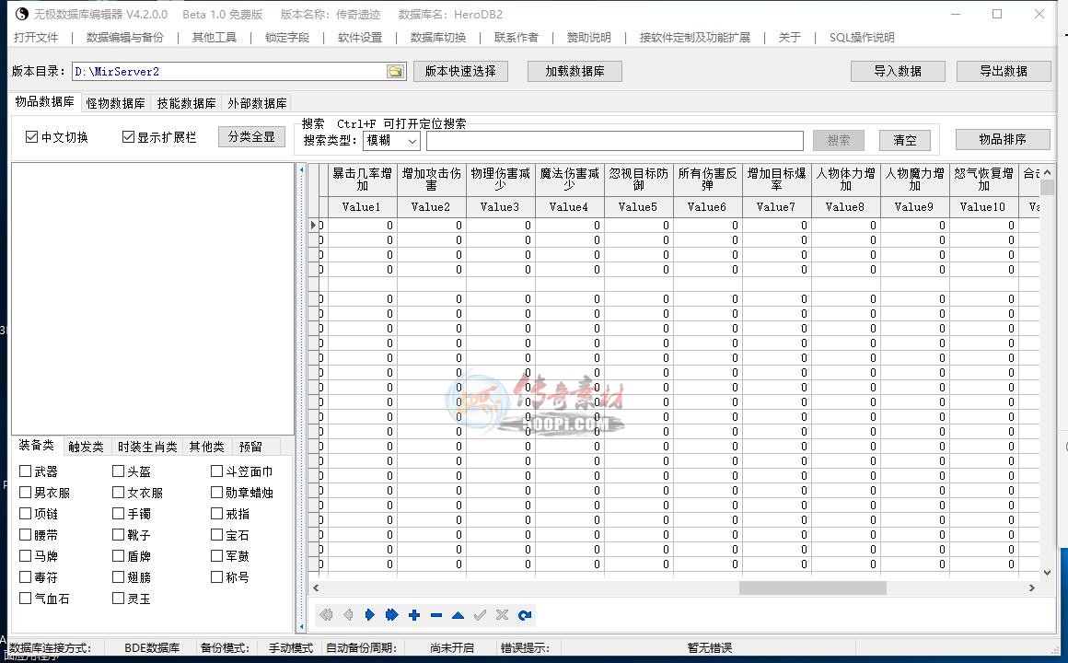This screenshot has height=663, width=1068.
Task: Open 关于 menu
Action: pos(789,38)
